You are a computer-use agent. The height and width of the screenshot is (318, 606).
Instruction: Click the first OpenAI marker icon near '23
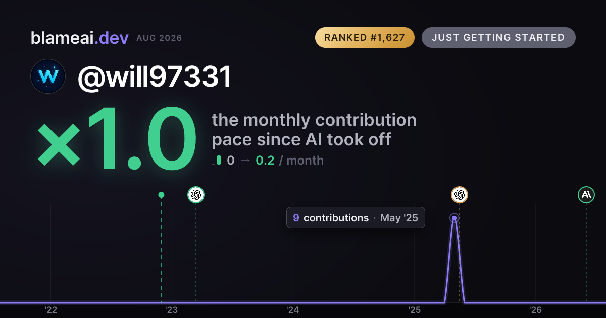pos(196,195)
